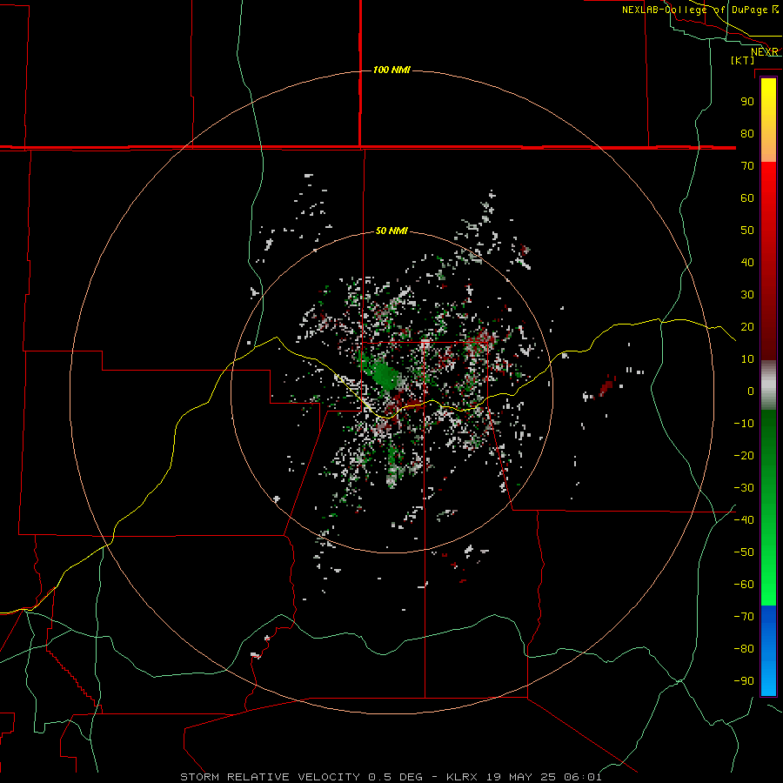Click the positive "50" scale label

pos(747,231)
